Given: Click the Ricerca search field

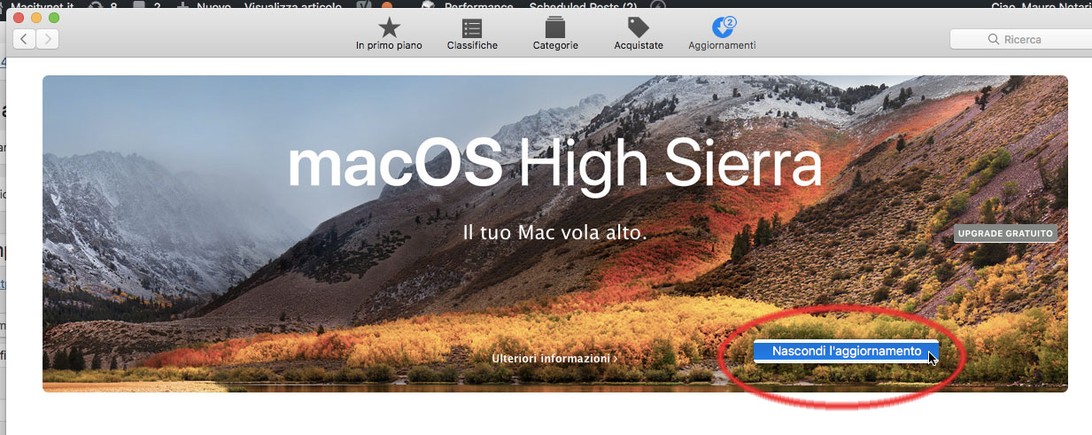Looking at the screenshot, I should click(1020, 39).
